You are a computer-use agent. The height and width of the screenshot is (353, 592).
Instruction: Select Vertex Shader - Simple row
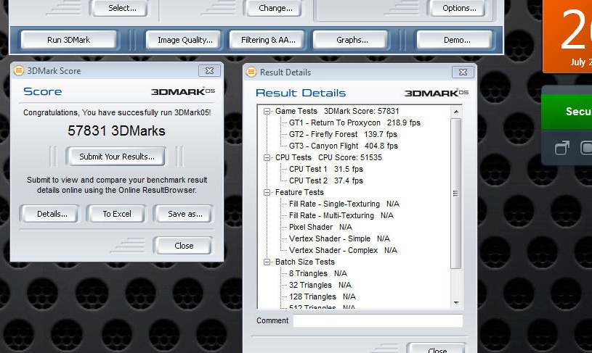point(339,239)
